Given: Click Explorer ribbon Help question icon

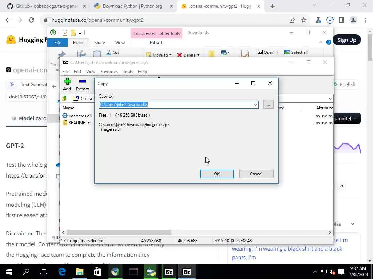Looking at the screenshot, I should (329, 42).
